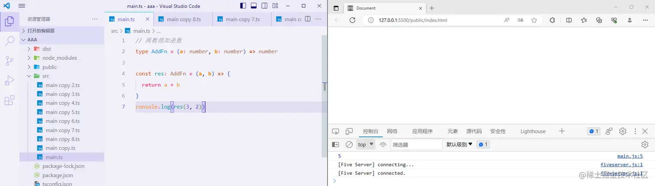Expand the dist folder
The width and height of the screenshot is (655, 186).
(x=62, y=49)
